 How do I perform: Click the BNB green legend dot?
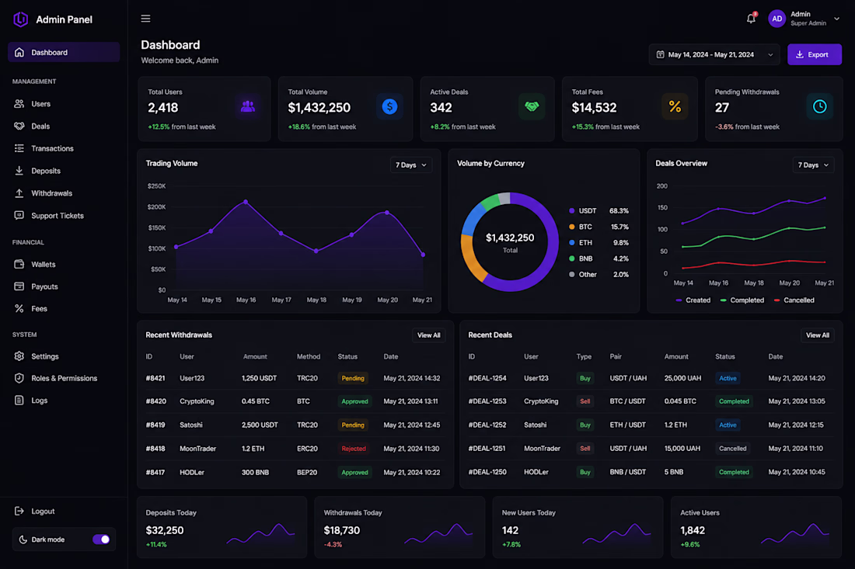pos(571,258)
